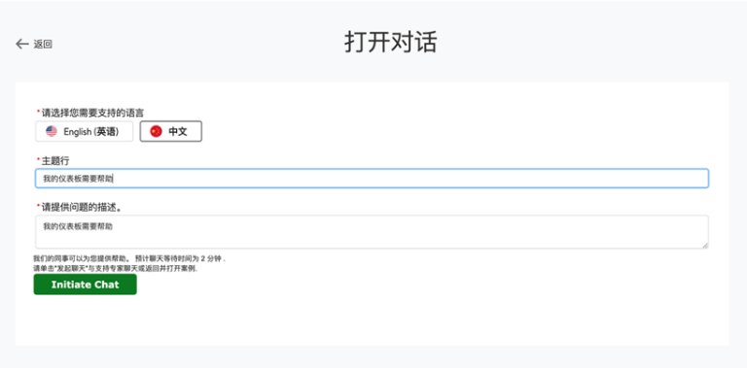747x368 pixels.
Task: Place cursor in description text 我的仪表板需要帮助
Action: [x=78, y=227]
